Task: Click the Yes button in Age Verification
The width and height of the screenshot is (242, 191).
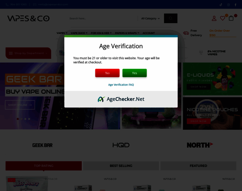Action: (134, 73)
